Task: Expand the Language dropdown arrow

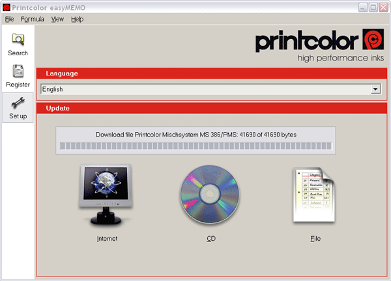Action: tap(375, 89)
